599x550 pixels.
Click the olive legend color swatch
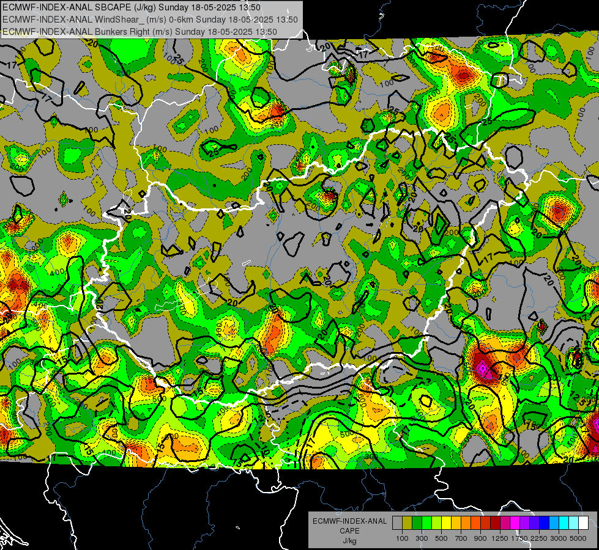point(407,522)
